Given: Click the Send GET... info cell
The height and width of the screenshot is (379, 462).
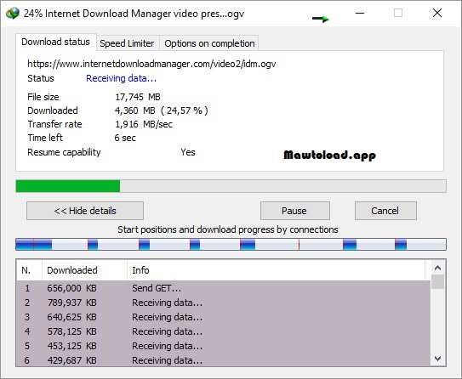Looking at the screenshot, I should point(157,288).
